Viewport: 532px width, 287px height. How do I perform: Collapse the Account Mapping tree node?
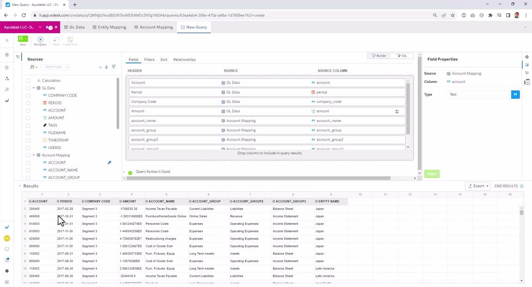(34, 155)
